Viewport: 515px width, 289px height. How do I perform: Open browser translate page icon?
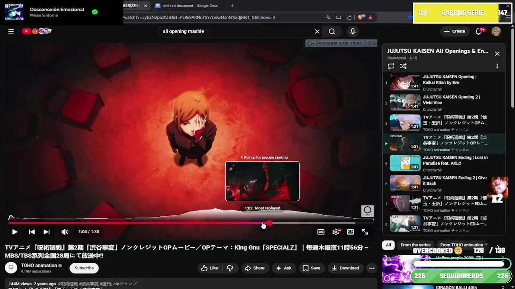point(328,17)
